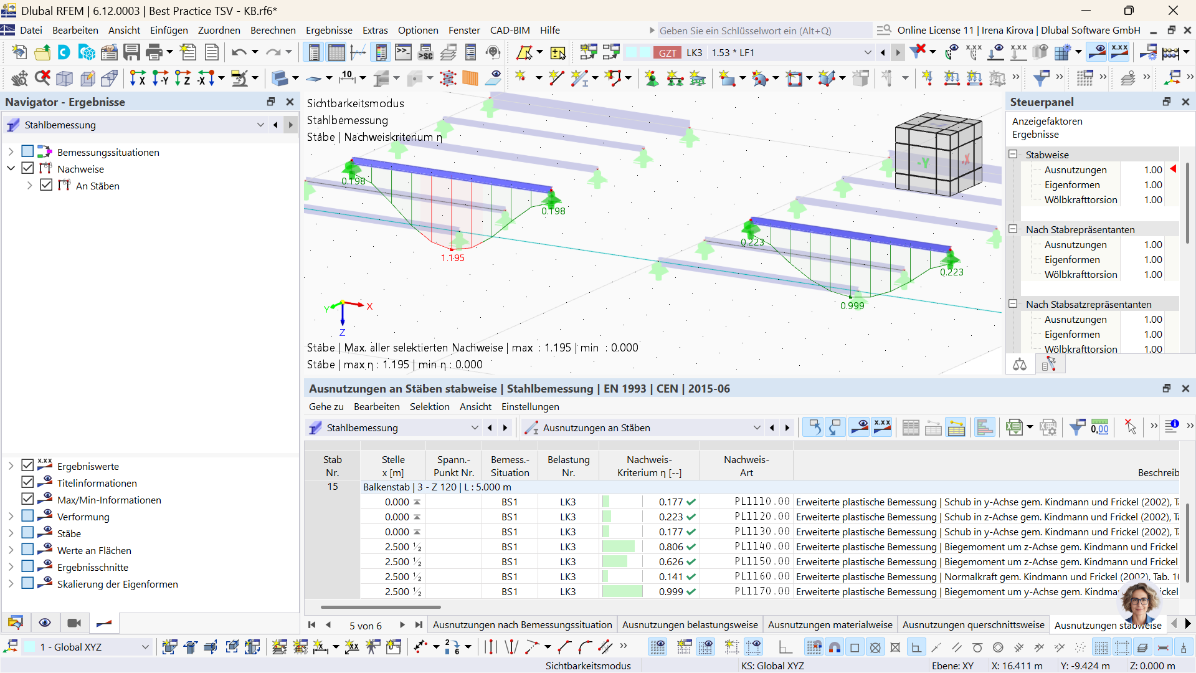This screenshot has height=673, width=1196.
Task: Go to next table page arrow
Action: 402,625
